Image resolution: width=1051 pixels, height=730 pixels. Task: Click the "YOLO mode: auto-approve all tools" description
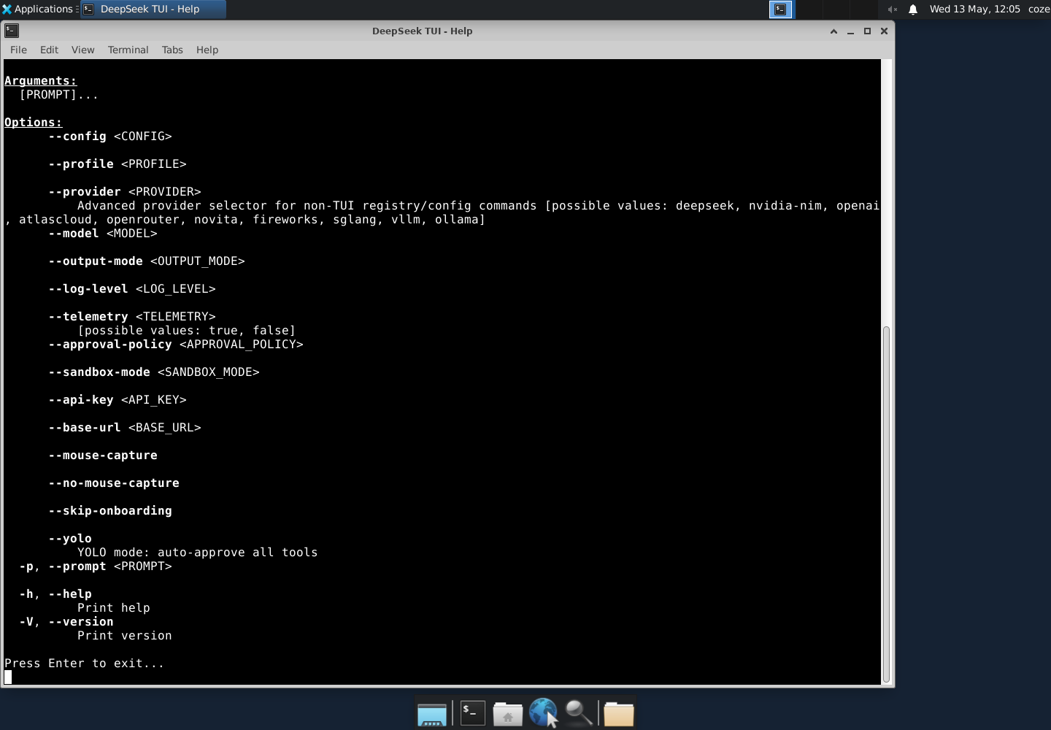198,553
